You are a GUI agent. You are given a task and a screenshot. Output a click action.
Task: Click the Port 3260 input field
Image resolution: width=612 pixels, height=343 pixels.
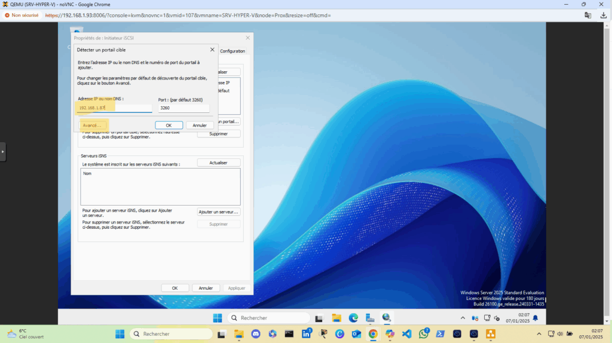(183, 108)
